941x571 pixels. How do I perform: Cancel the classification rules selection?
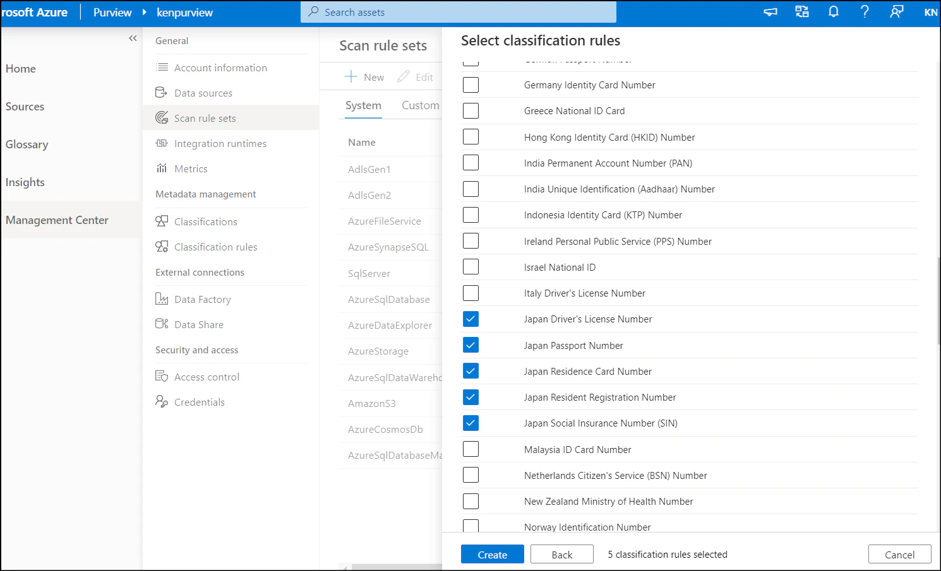900,555
